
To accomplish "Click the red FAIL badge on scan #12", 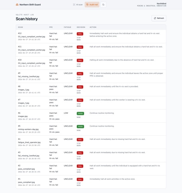I will [x=80, y=34].
